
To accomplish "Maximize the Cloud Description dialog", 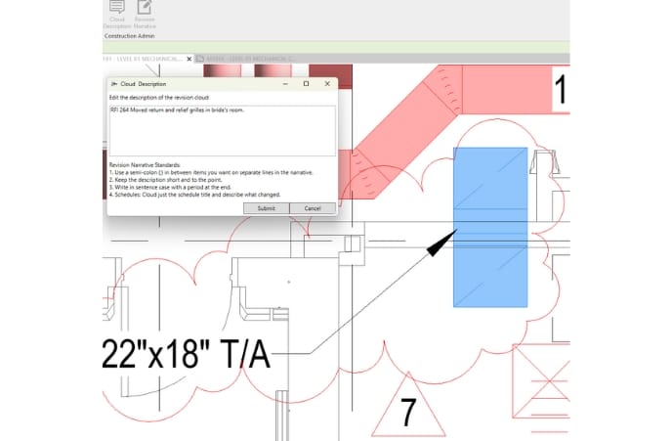I will pos(306,84).
